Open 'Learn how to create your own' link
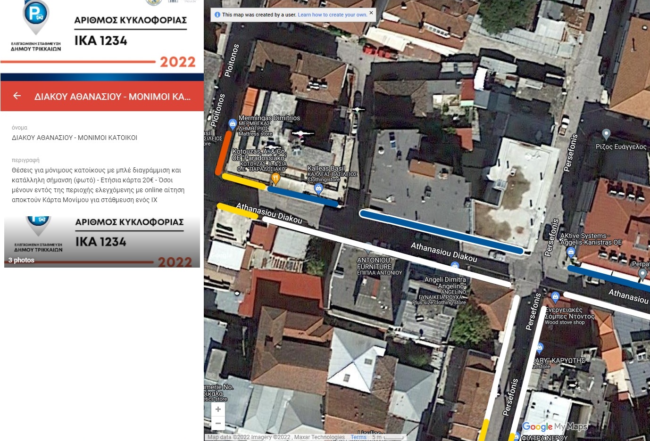650x441 pixels. coord(332,15)
